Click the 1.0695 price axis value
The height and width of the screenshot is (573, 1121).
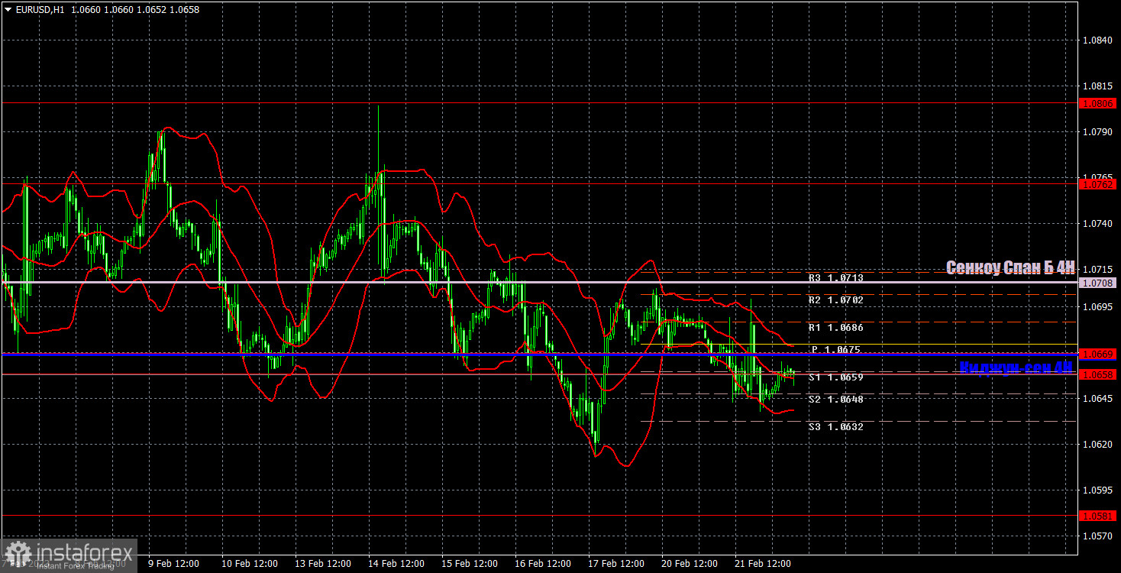(1097, 306)
